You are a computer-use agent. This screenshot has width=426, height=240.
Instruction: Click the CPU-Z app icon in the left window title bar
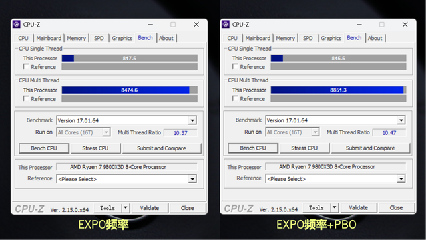point(16,24)
